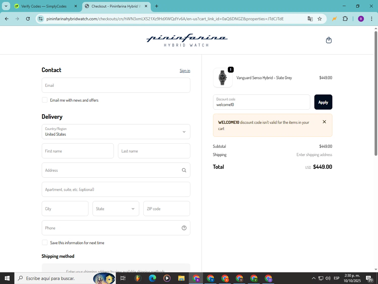
Task: Open the media player taskbar icon
Action: 167,278
